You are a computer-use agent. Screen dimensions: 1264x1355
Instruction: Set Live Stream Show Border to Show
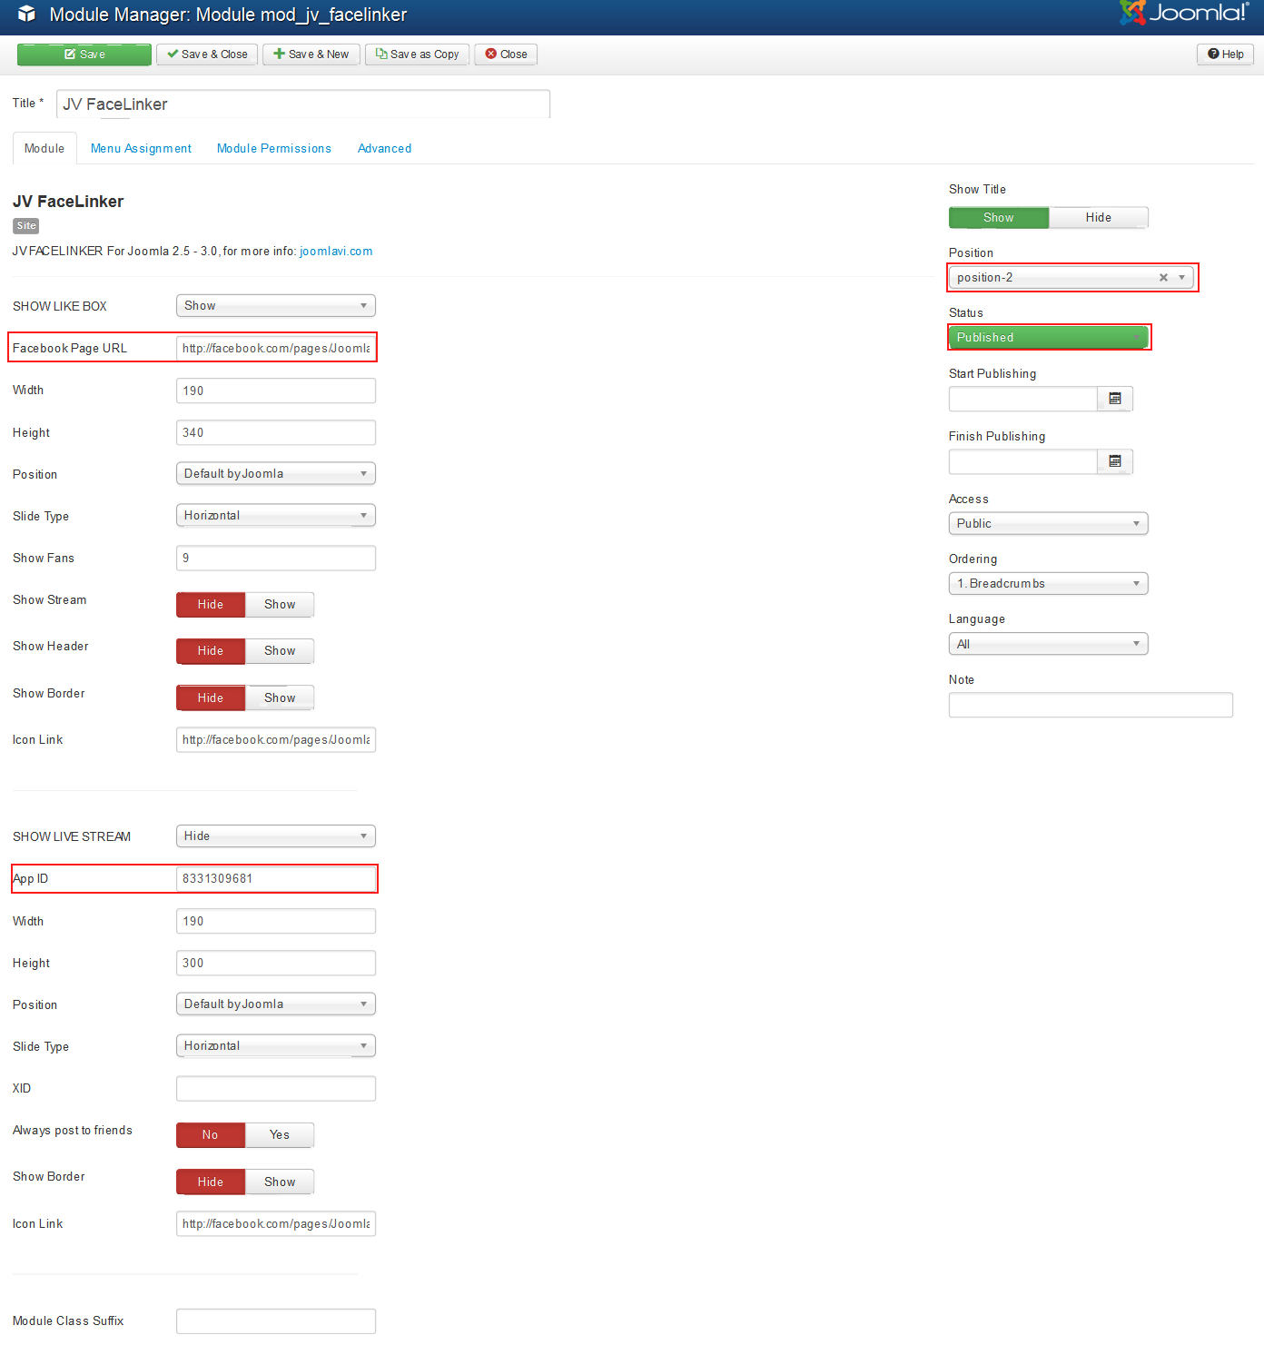pyautogui.click(x=280, y=1182)
